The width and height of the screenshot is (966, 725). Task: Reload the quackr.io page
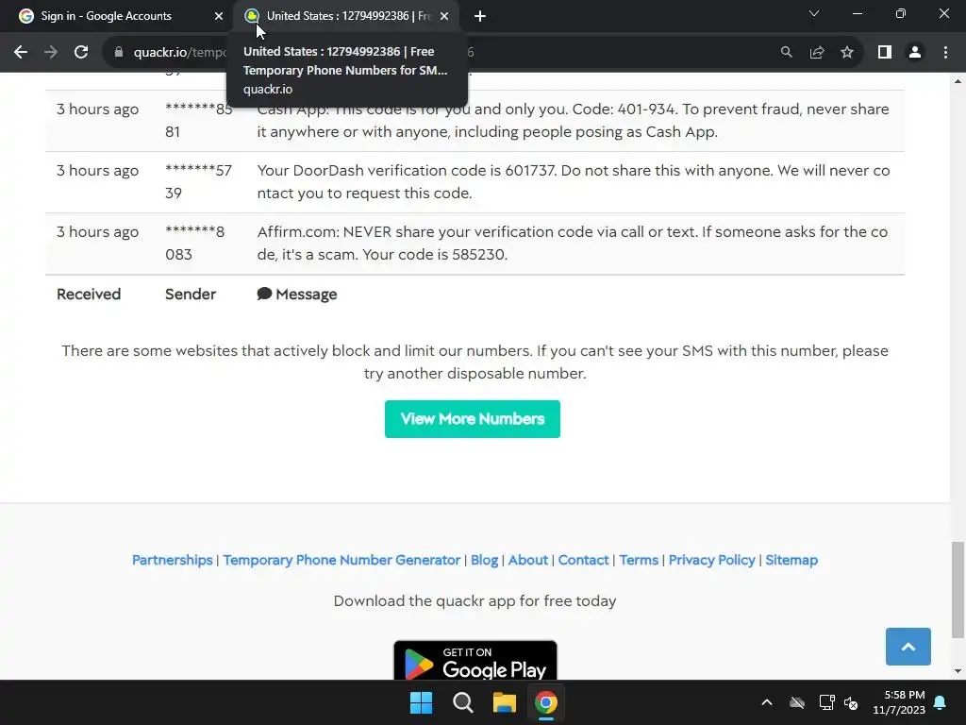pyautogui.click(x=81, y=53)
